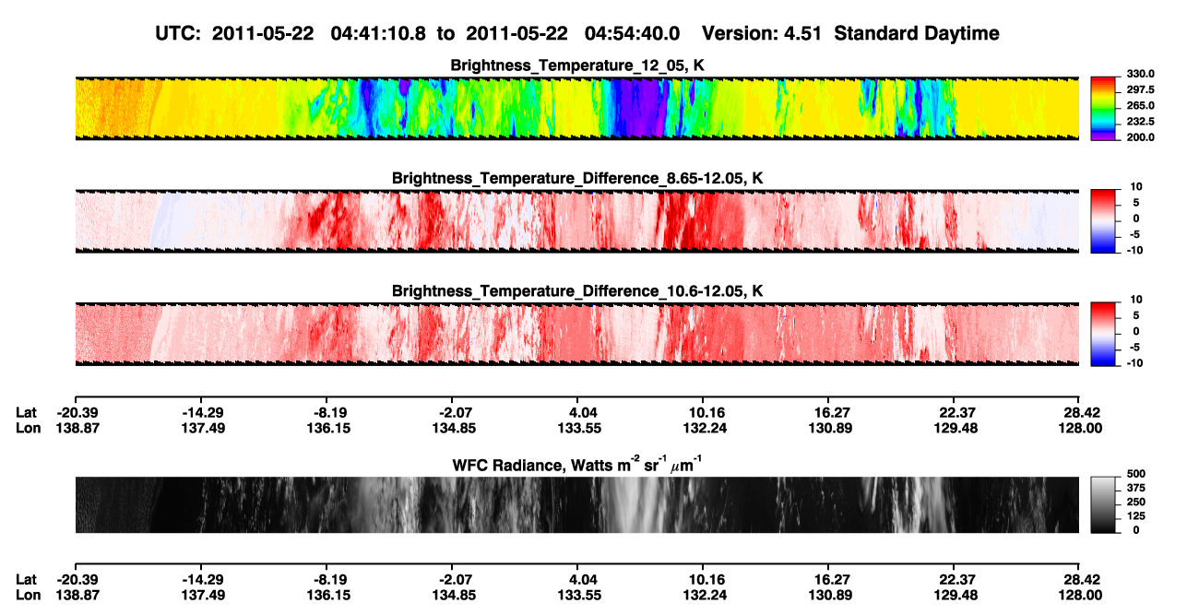The height and width of the screenshot is (615, 1199).
Task: Click the Brightness_Temperature_12_05, K panel title
Action: point(577,65)
